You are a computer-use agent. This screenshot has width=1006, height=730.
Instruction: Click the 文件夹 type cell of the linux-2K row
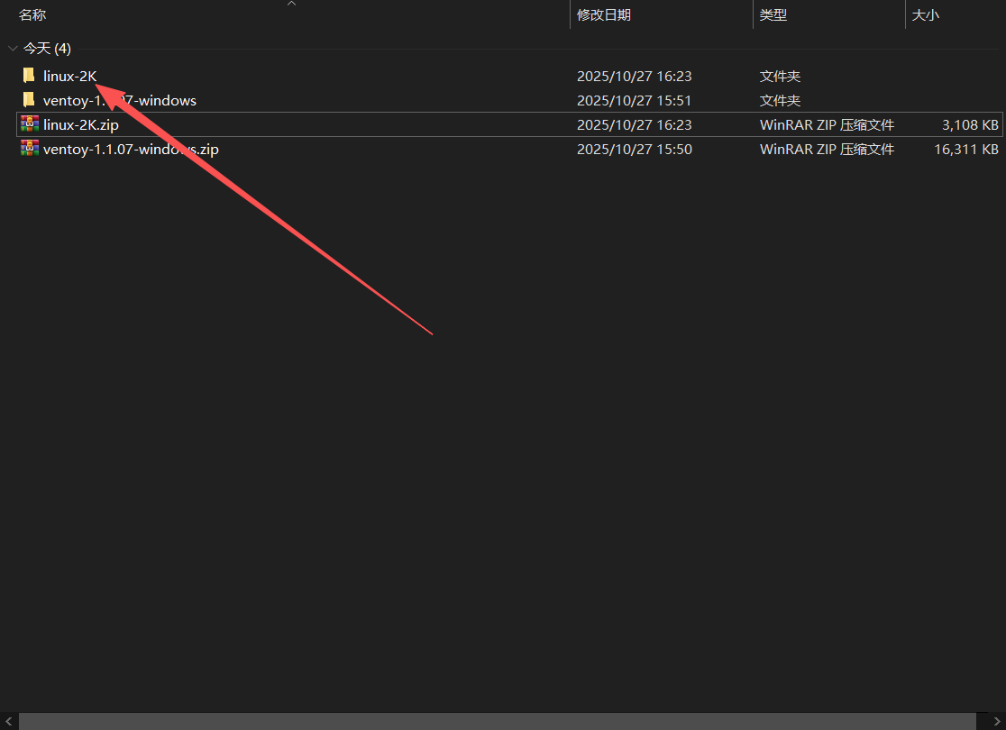click(x=780, y=76)
